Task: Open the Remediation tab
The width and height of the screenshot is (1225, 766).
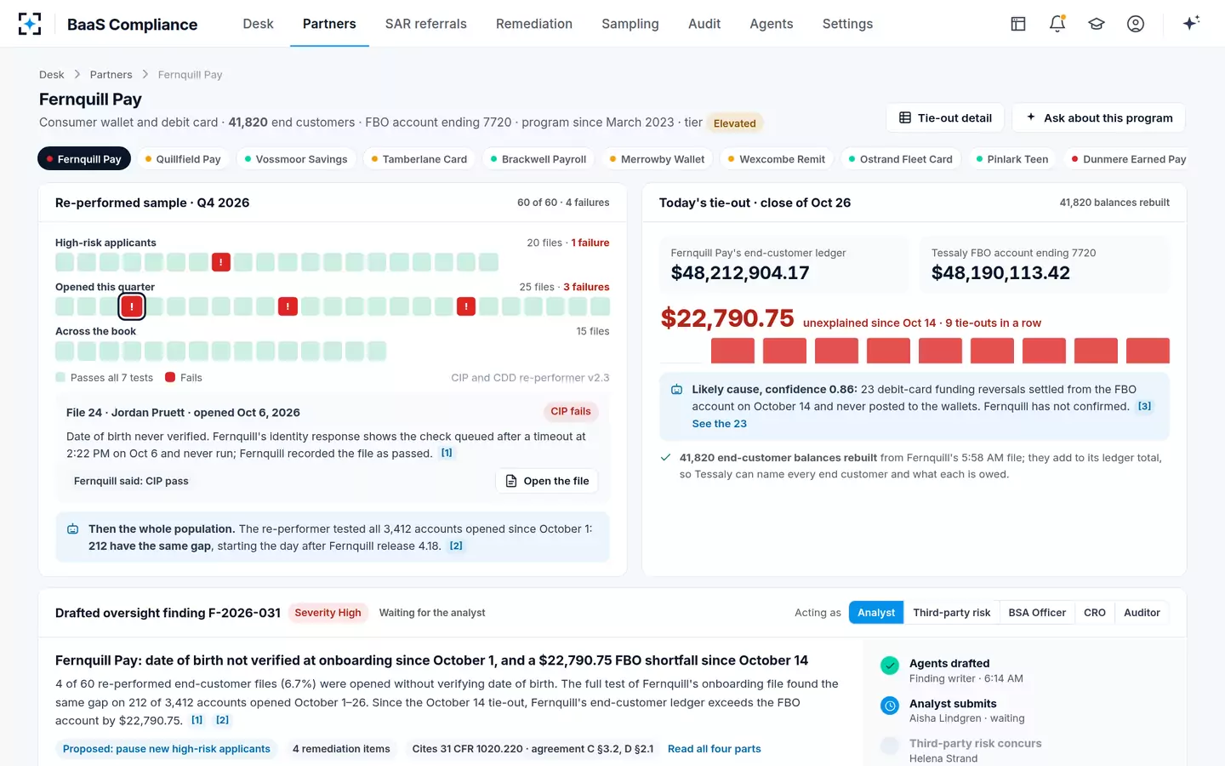Action: [534, 24]
